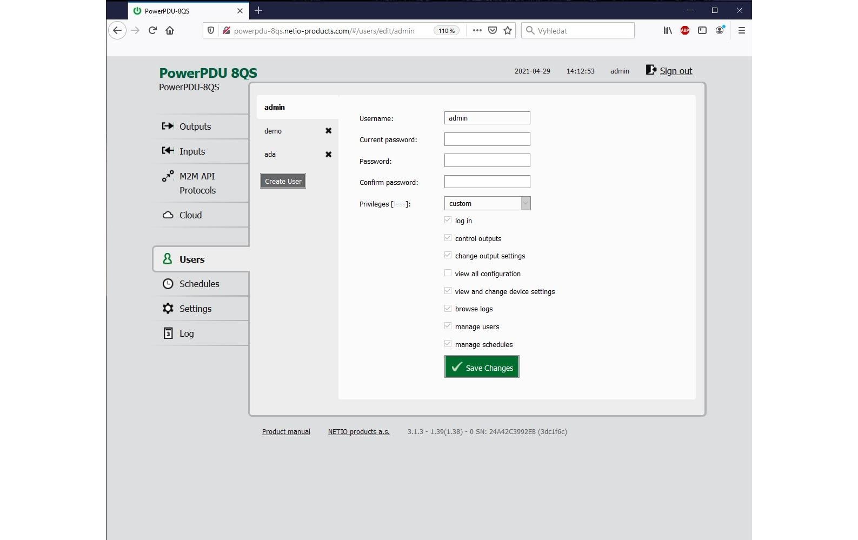Click the Create User button
Screen dimensions: 858x540
[x=283, y=181]
